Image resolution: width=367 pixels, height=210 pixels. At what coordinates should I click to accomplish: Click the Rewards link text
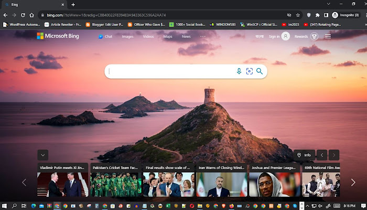[301, 37]
